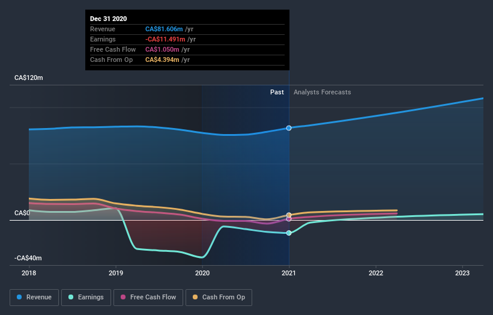The width and height of the screenshot is (493, 315).
Task: Toggle the Cash From Op legend button
Action: click(x=219, y=298)
